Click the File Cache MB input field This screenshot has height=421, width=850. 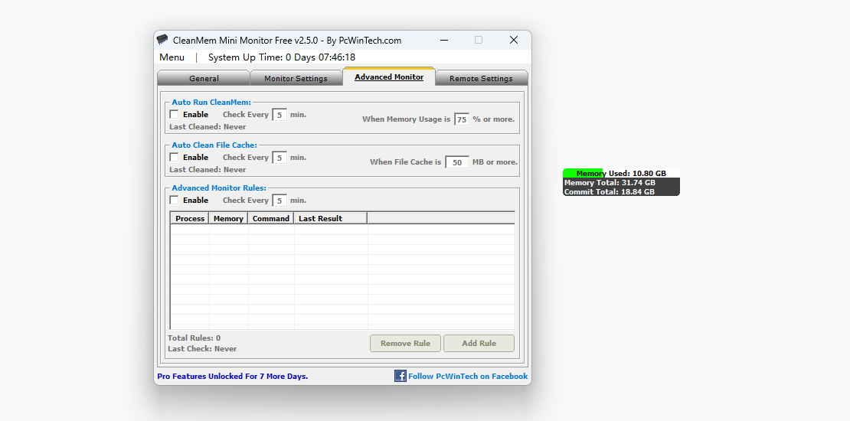(x=457, y=162)
